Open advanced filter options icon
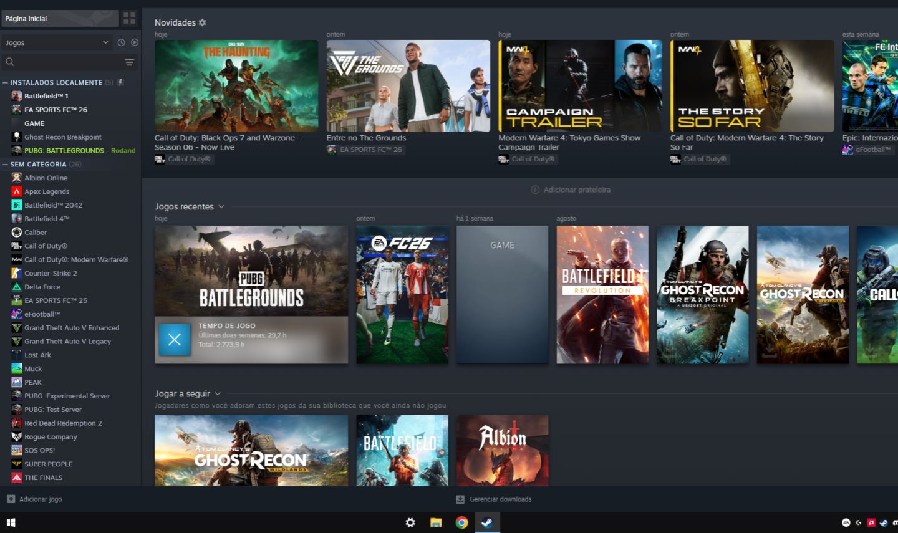The height and width of the screenshot is (533, 898). [129, 62]
